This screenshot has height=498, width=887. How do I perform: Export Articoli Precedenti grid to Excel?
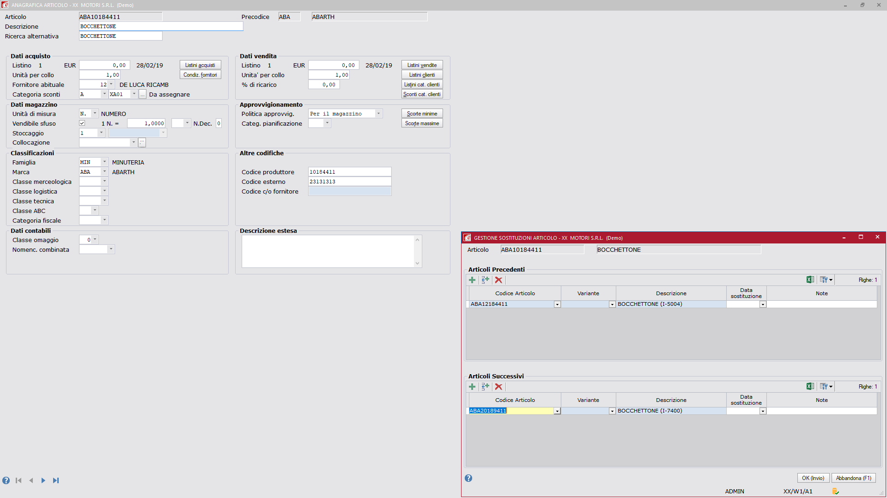(x=810, y=279)
